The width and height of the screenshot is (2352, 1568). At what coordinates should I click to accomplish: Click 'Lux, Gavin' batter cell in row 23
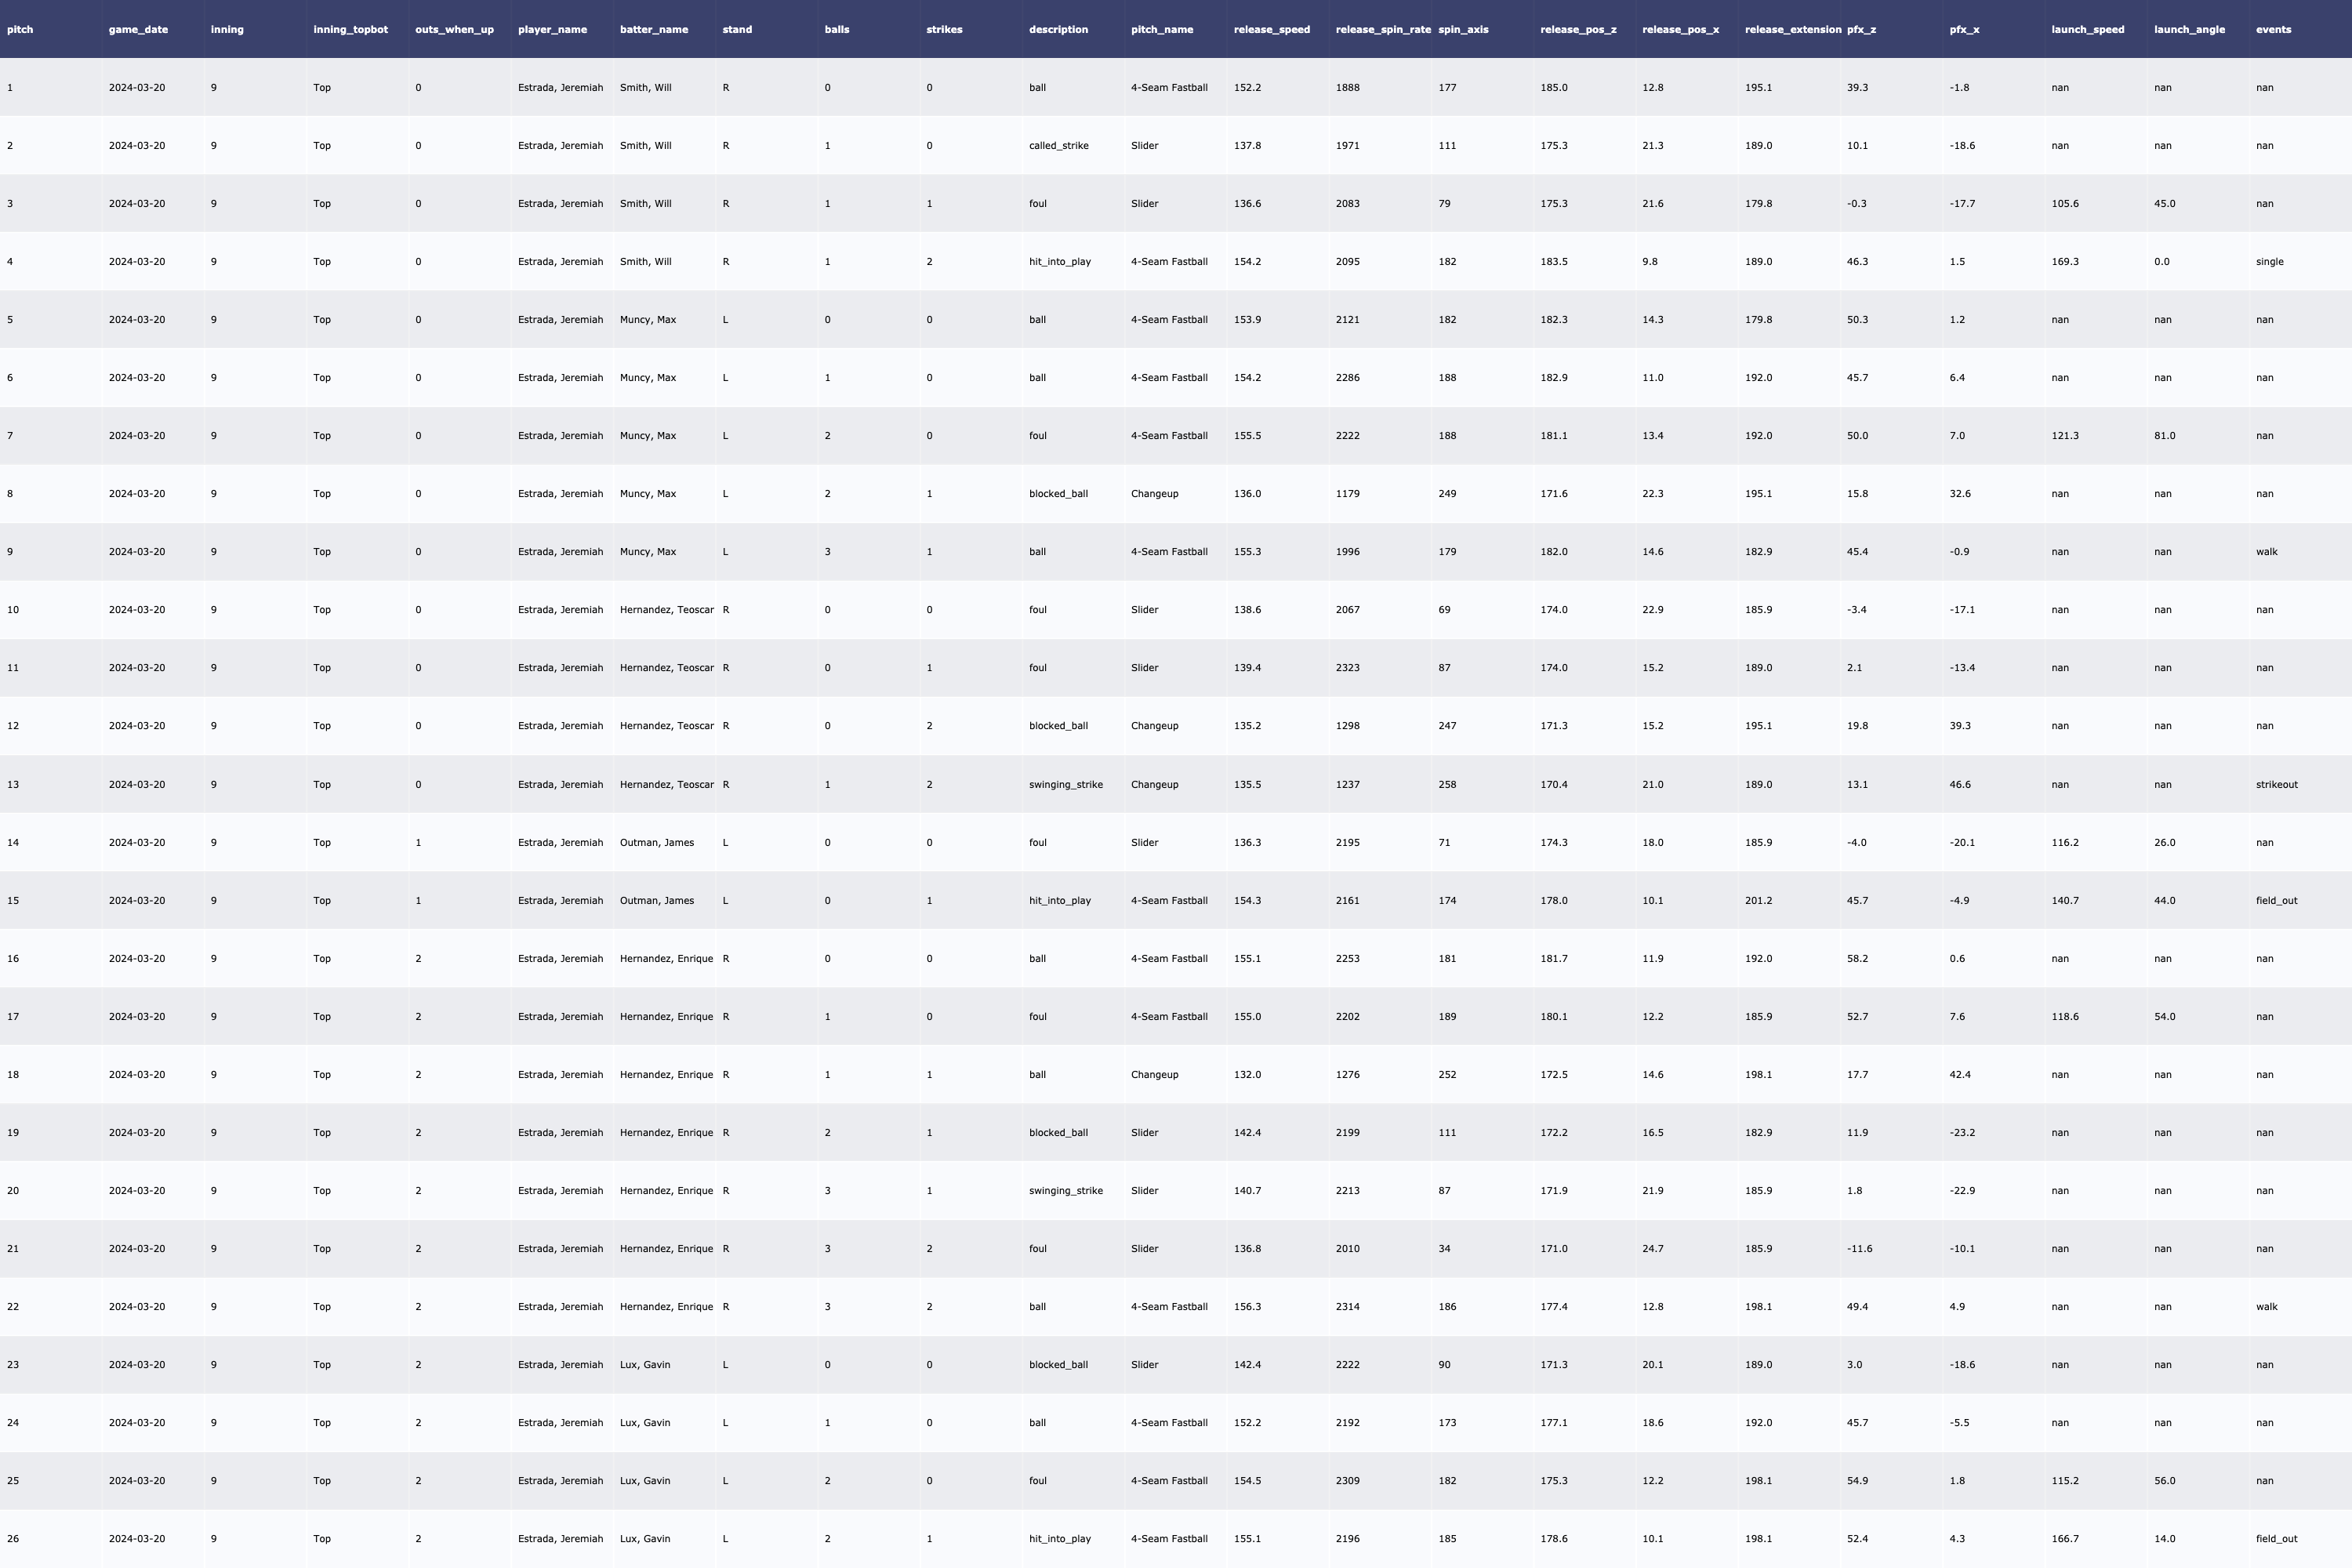click(x=645, y=1364)
